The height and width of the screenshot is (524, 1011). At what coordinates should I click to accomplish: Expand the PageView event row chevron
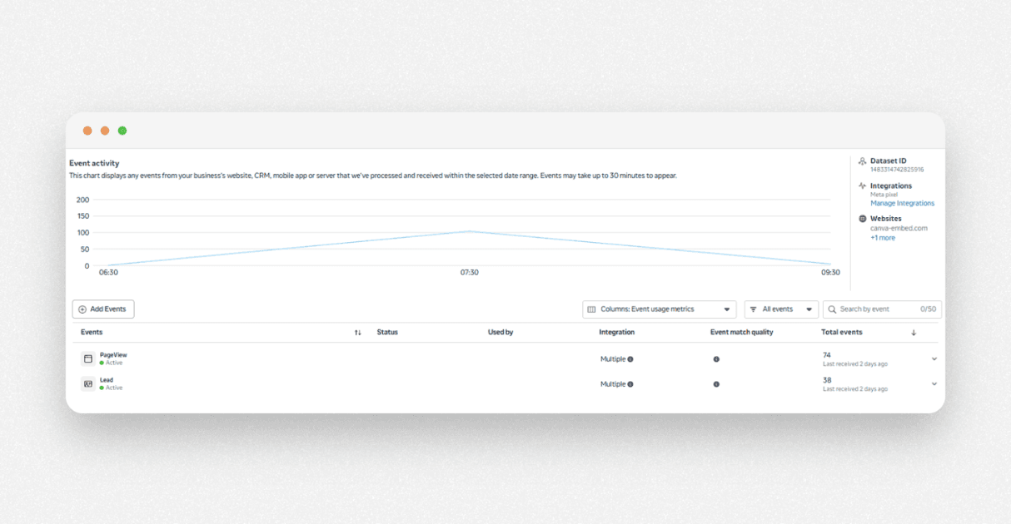click(x=934, y=359)
